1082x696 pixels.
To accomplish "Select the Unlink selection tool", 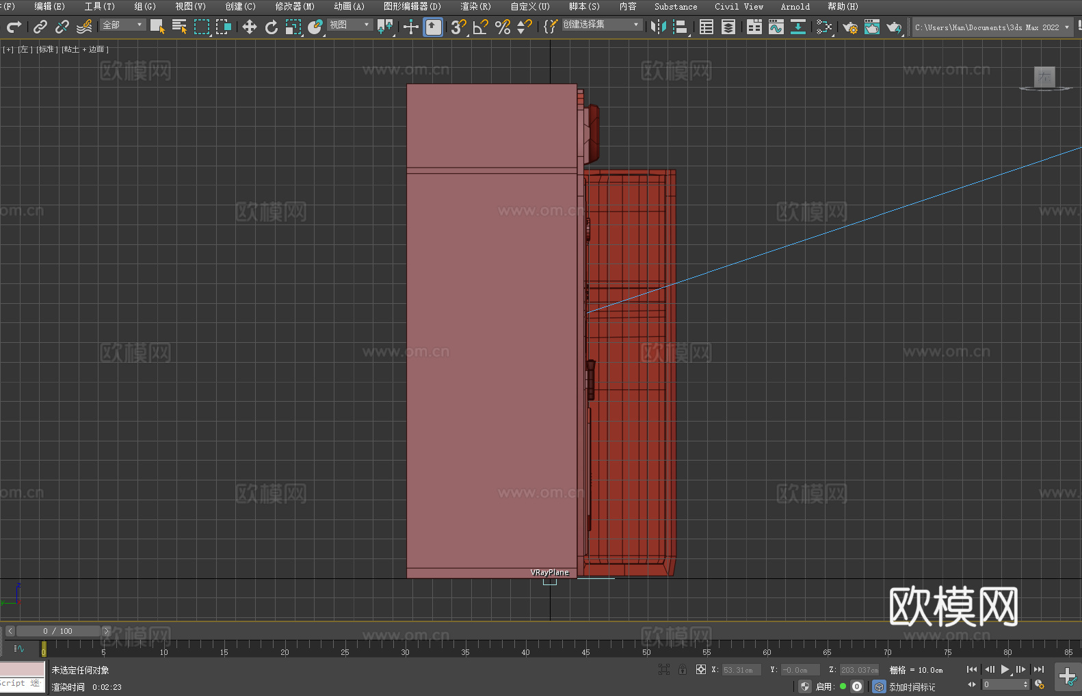I will 62,27.
